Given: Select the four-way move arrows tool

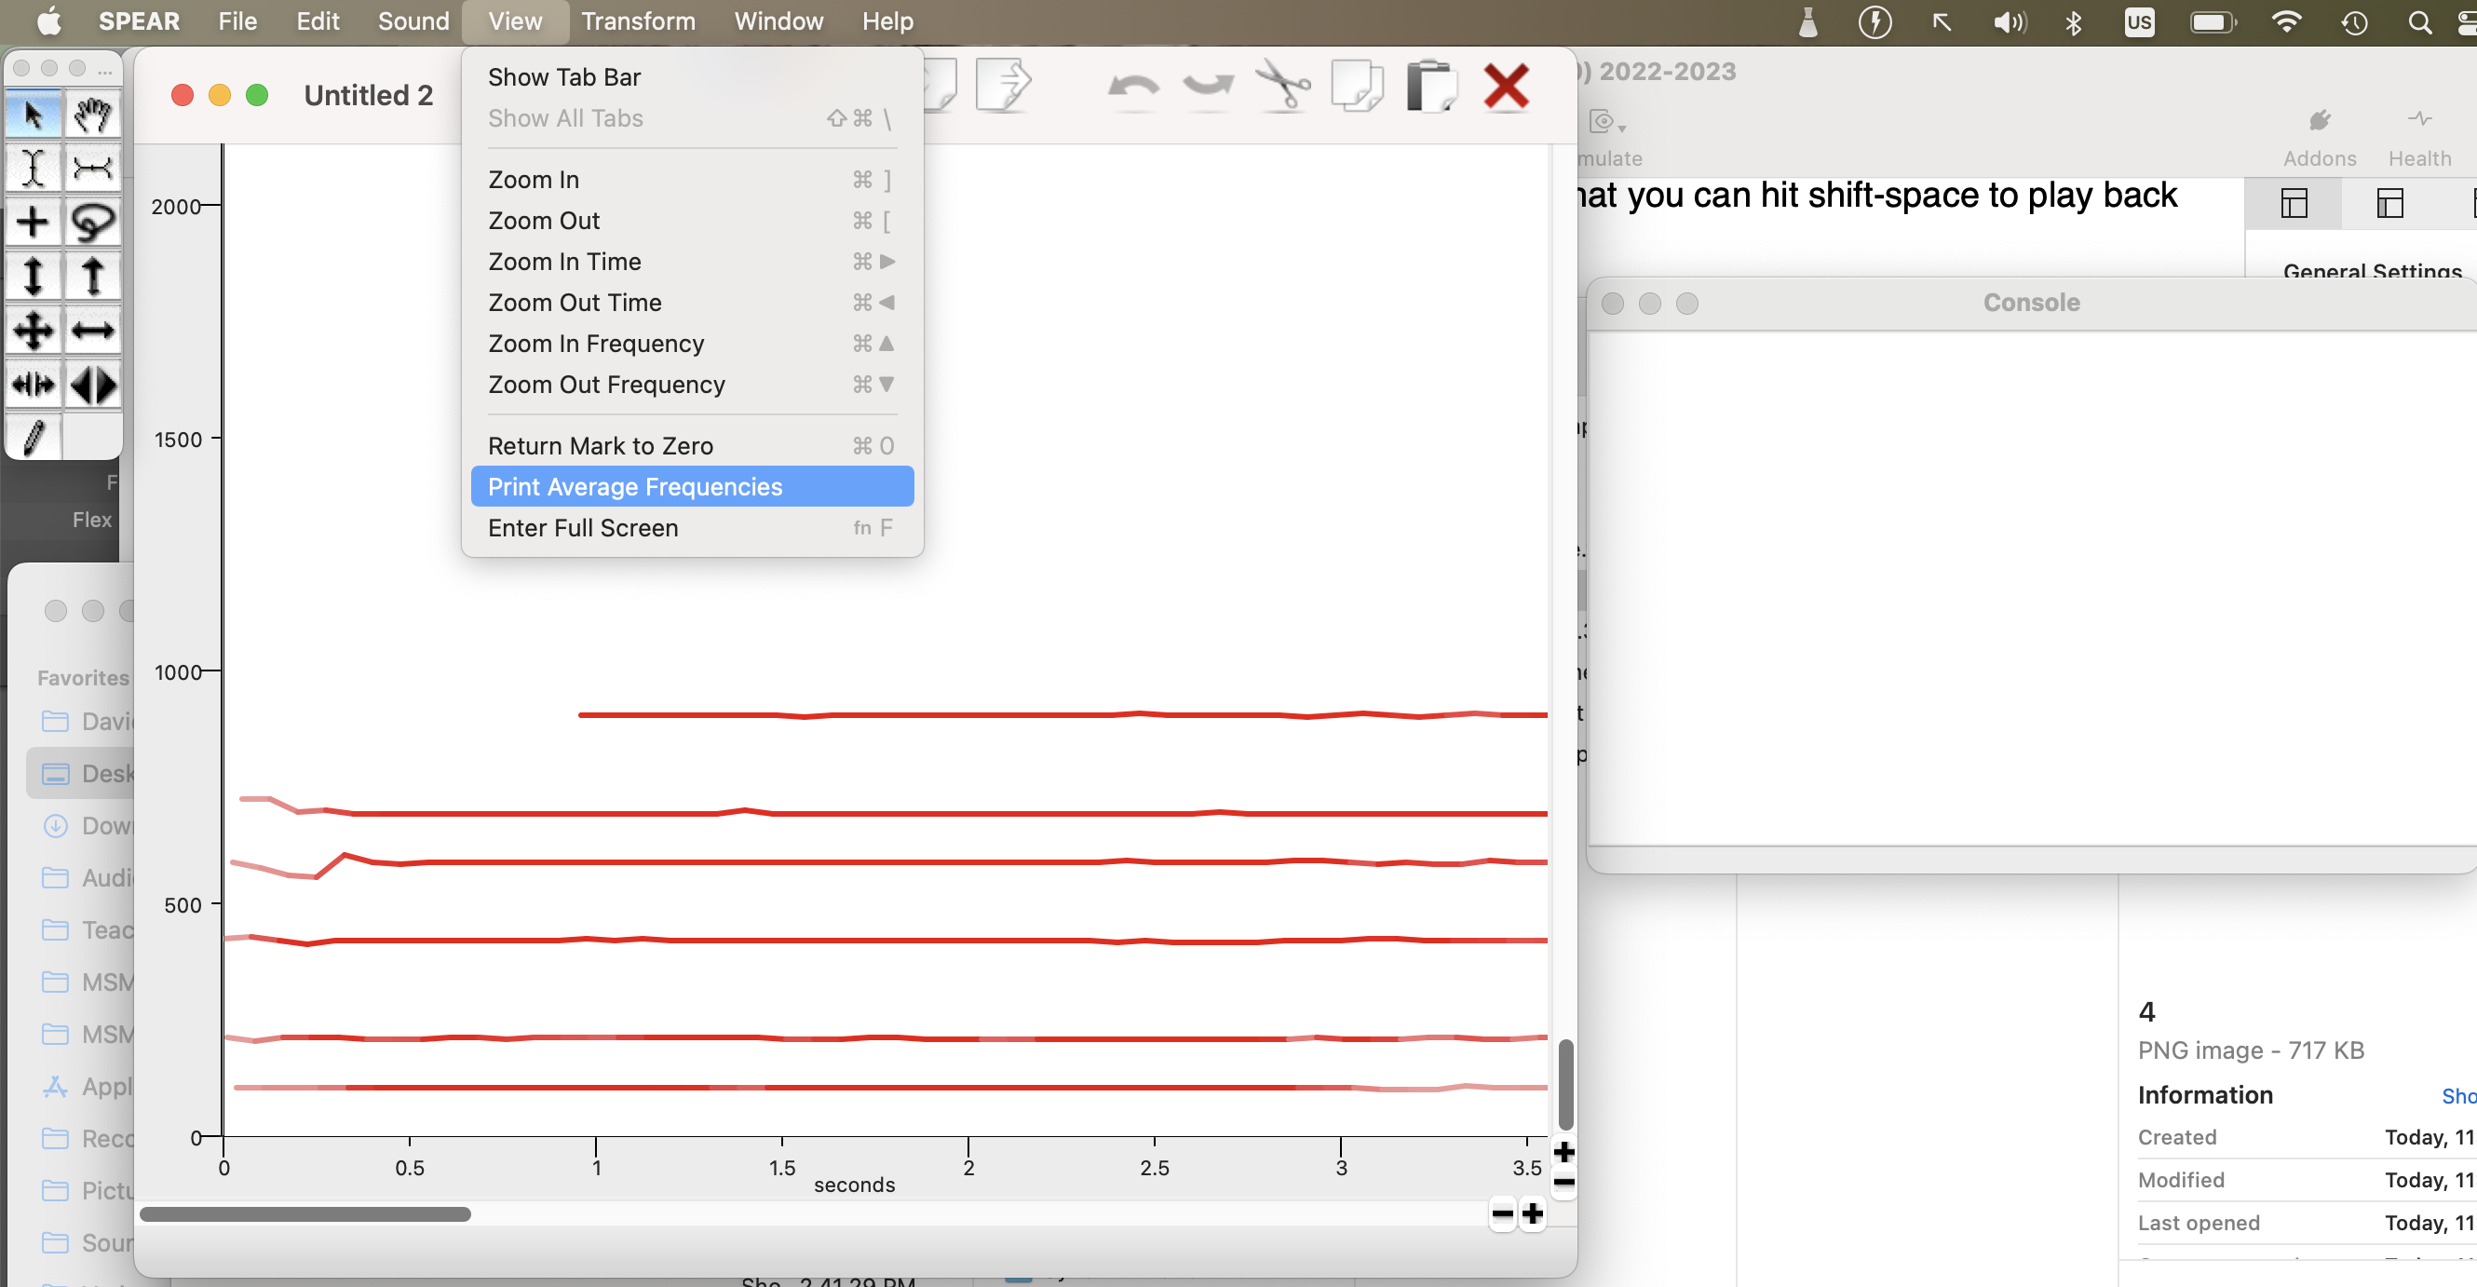Looking at the screenshot, I should click(34, 331).
